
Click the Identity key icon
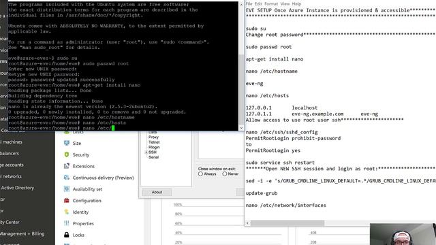(x=67, y=212)
